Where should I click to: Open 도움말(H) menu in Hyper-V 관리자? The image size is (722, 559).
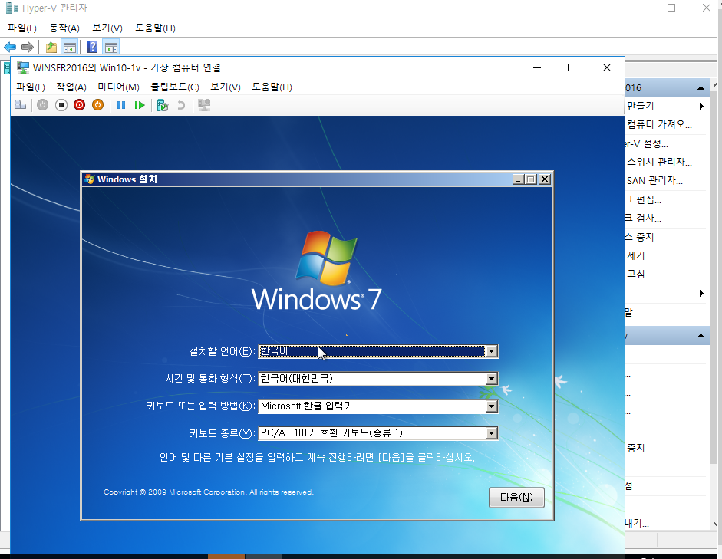155,28
